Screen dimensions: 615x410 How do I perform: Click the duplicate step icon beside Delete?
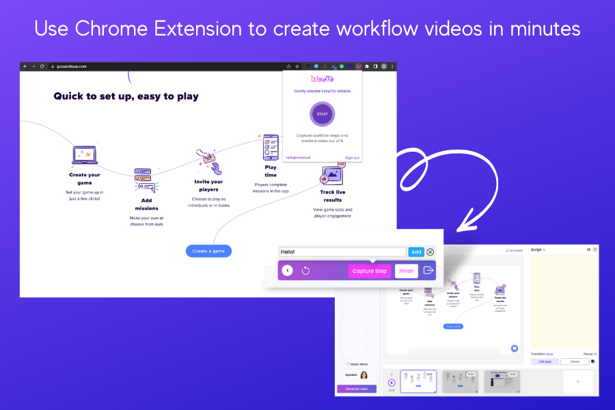tap(593, 361)
